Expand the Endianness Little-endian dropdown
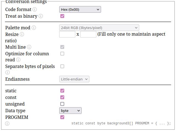 point(74,79)
